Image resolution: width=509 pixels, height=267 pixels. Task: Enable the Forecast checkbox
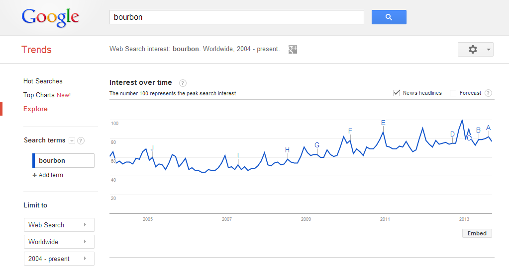[x=453, y=93]
